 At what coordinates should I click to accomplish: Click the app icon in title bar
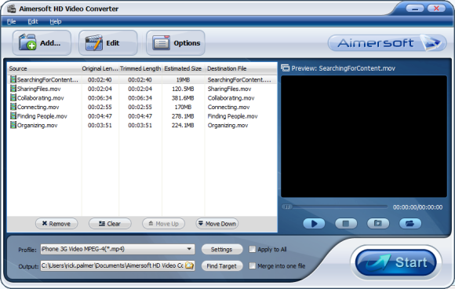[x=12, y=9]
